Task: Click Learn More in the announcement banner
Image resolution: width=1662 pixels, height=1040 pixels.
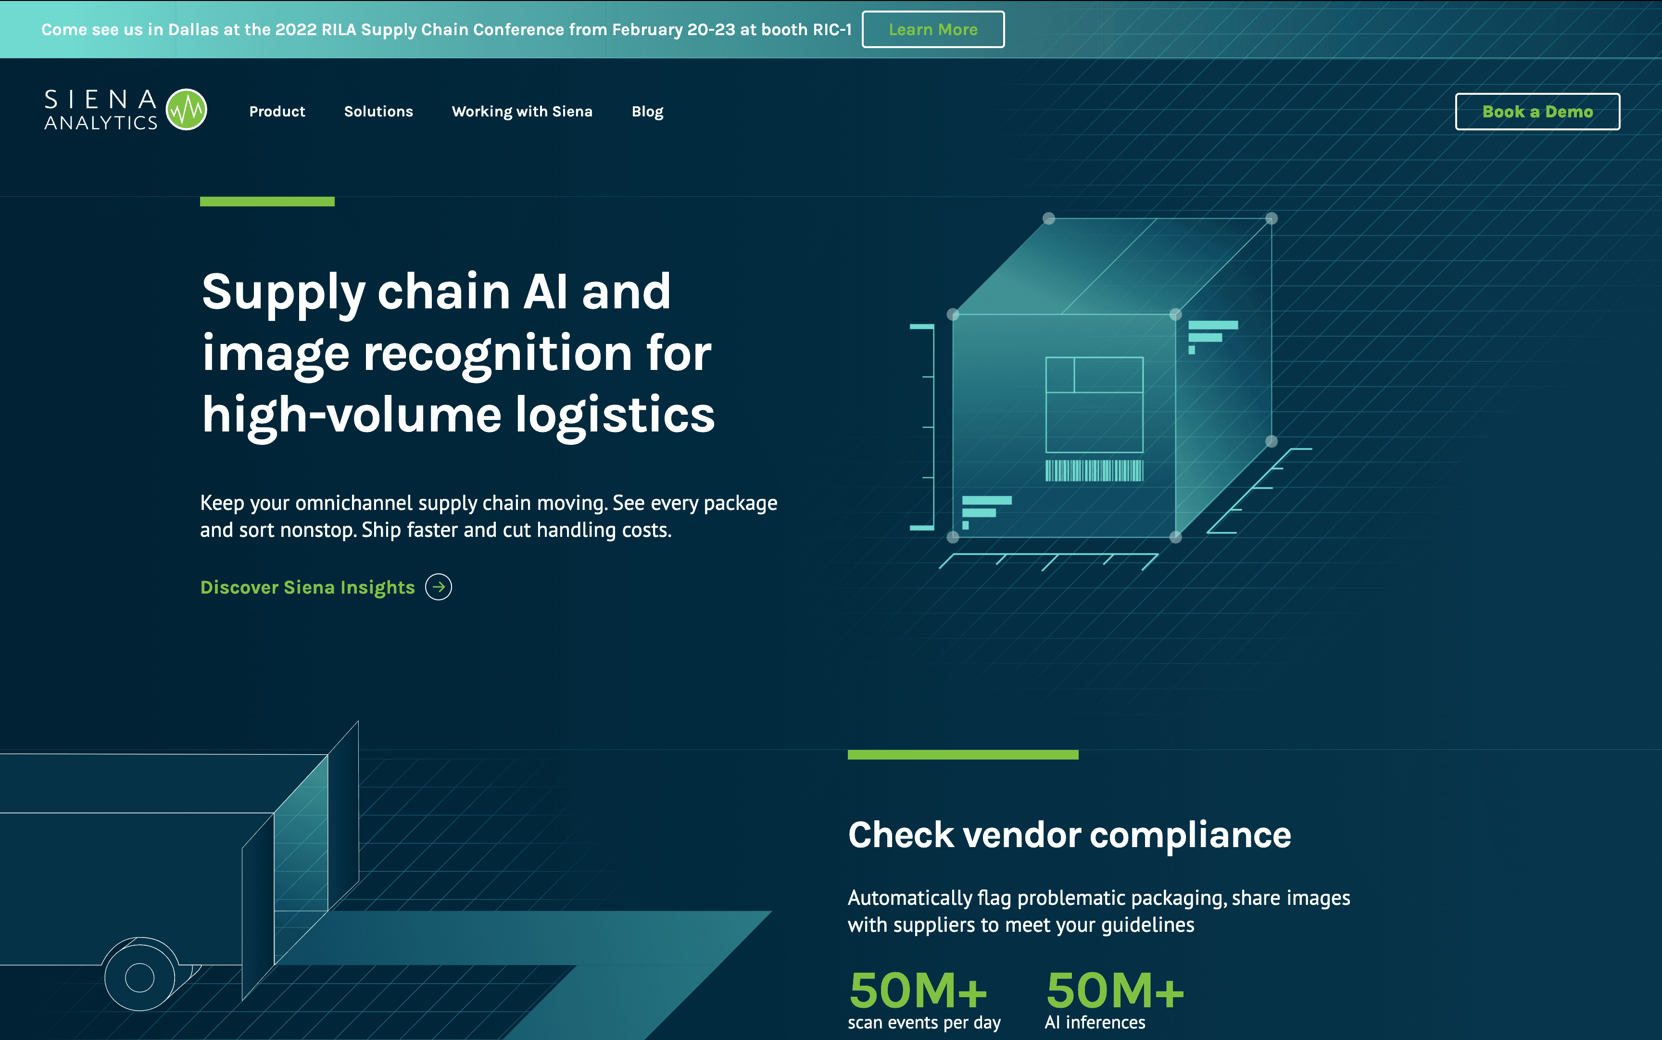Action: pos(933,29)
